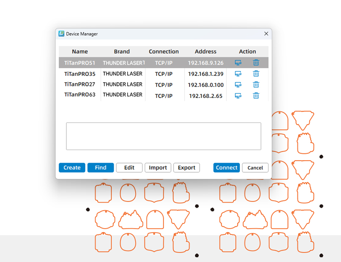Cancel the Device Manager dialog

(255, 168)
